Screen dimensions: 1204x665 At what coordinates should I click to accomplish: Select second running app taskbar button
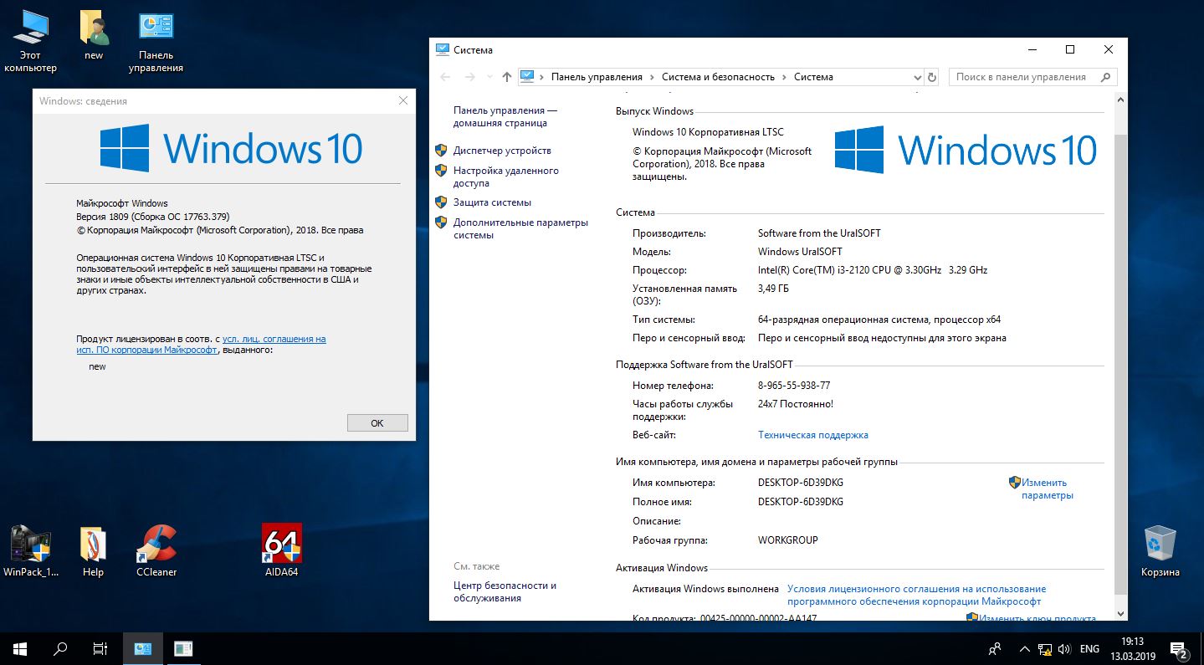pyautogui.click(x=183, y=648)
